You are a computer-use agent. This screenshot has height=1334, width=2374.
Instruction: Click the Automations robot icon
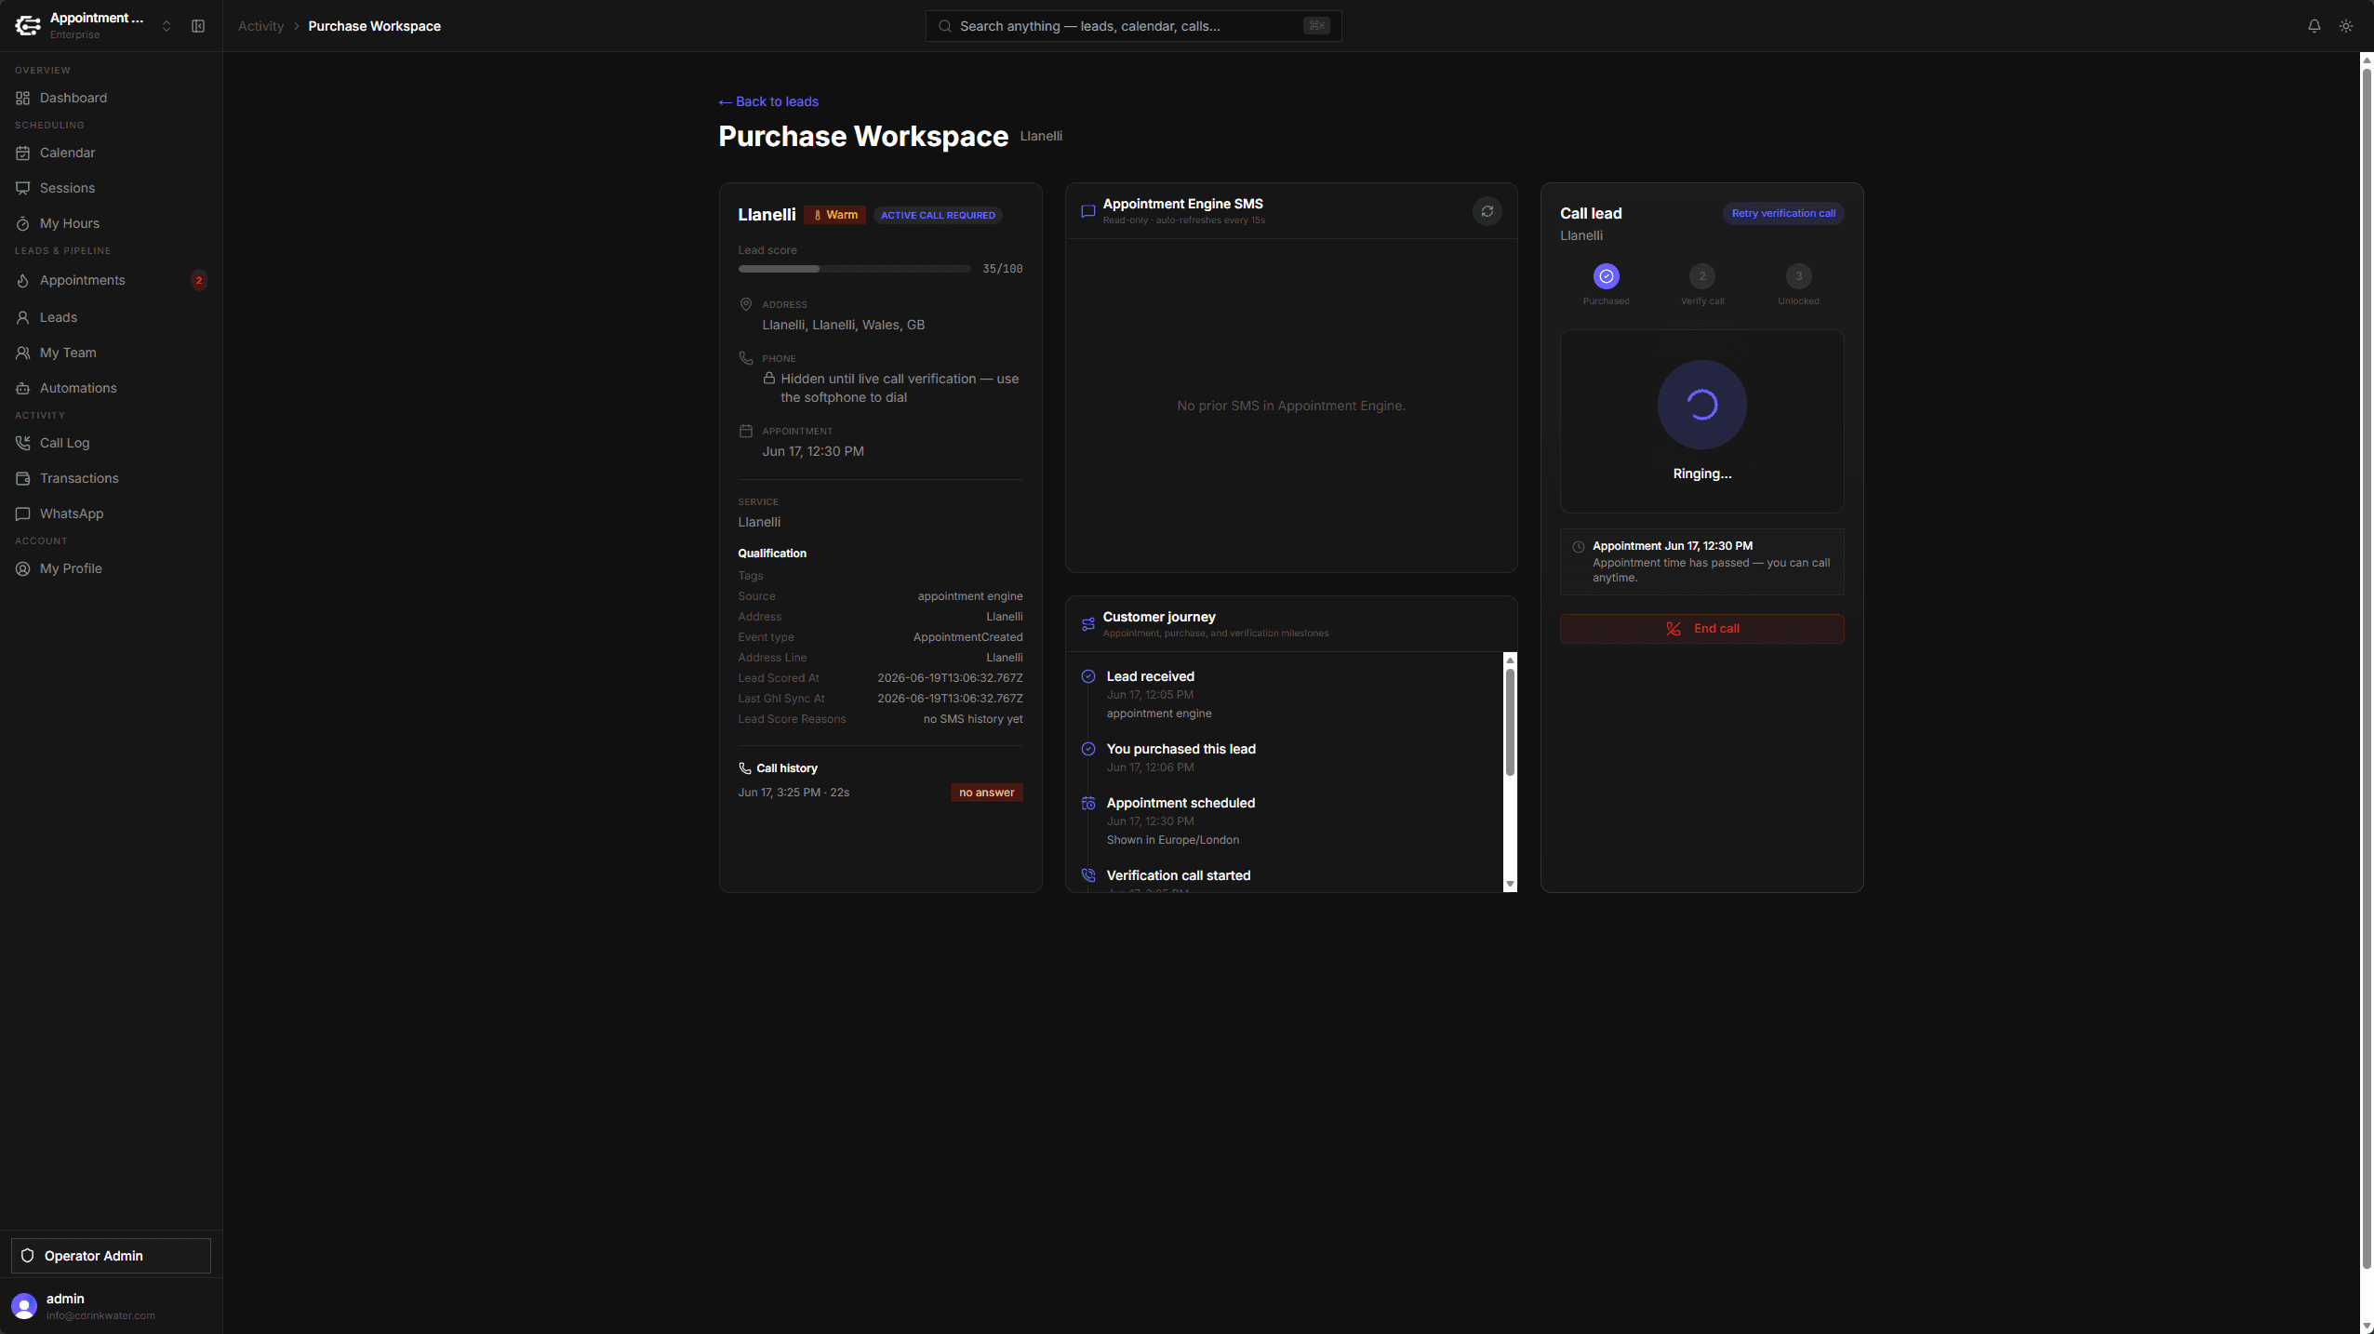point(23,388)
